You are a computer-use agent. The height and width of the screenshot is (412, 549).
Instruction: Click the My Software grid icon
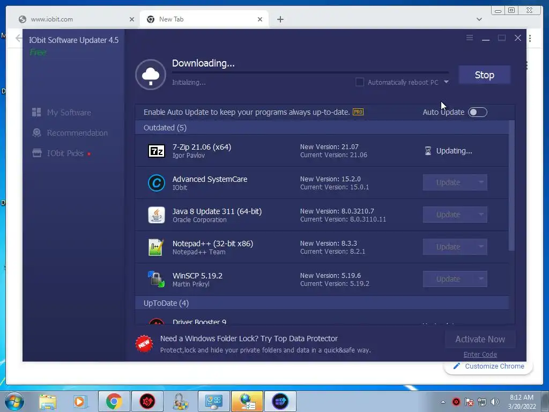(36, 112)
